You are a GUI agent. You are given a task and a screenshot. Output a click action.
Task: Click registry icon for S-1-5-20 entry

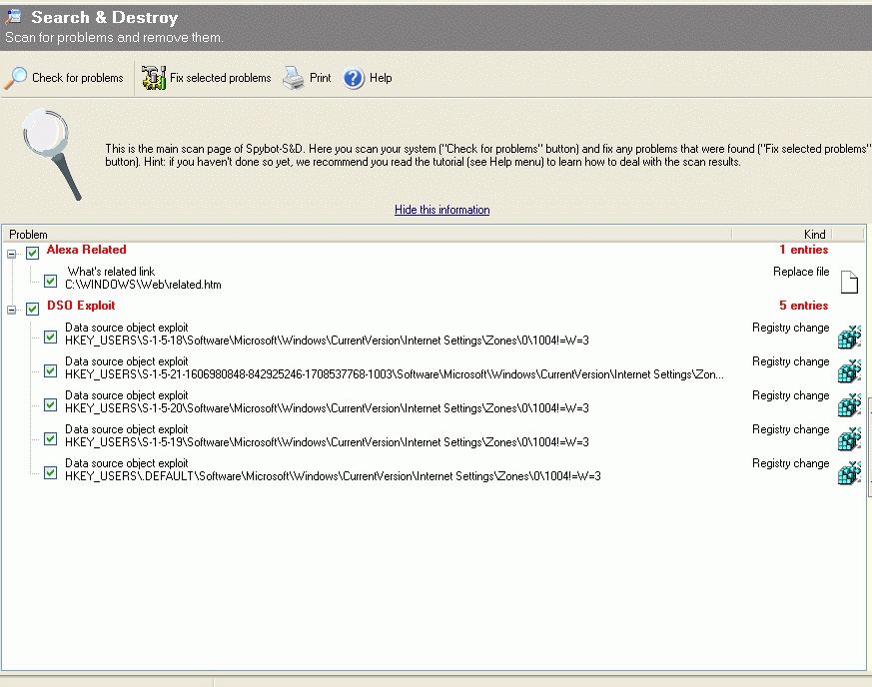(849, 405)
